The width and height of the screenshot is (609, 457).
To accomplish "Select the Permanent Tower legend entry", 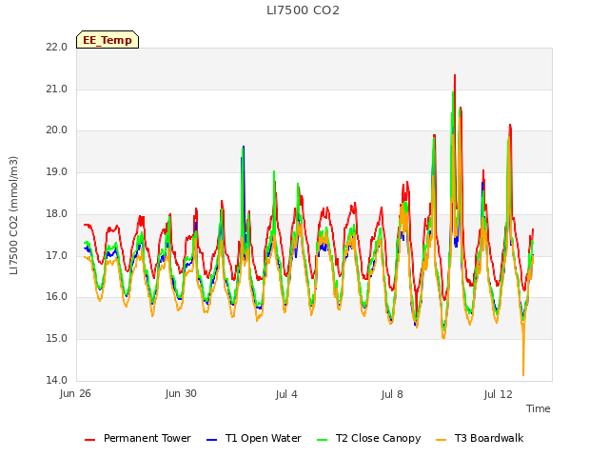I will [138, 438].
